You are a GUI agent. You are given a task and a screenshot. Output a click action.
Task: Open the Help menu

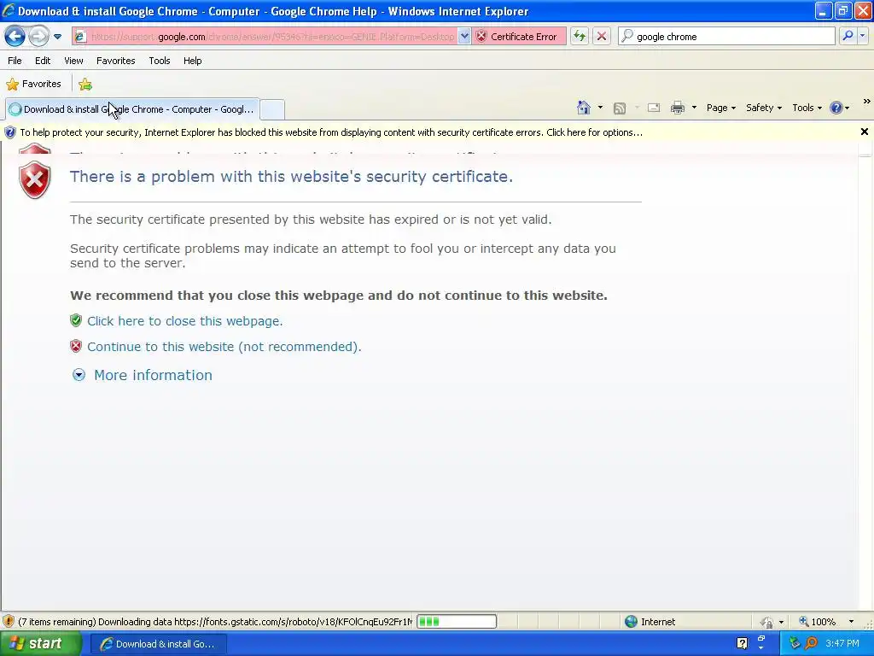pyautogui.click(x=192, y=61)
